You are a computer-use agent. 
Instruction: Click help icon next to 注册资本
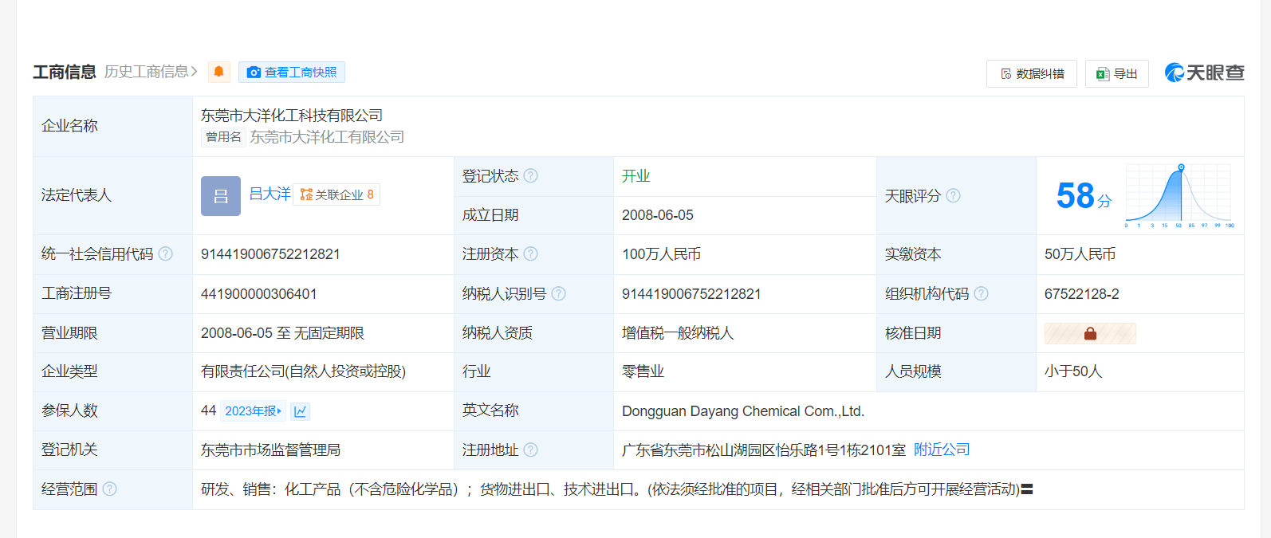(531, 253)
